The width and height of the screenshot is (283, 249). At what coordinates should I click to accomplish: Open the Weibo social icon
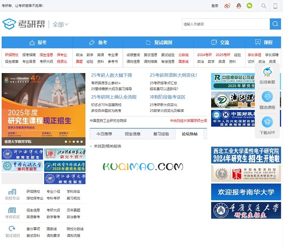pos(227,6)
